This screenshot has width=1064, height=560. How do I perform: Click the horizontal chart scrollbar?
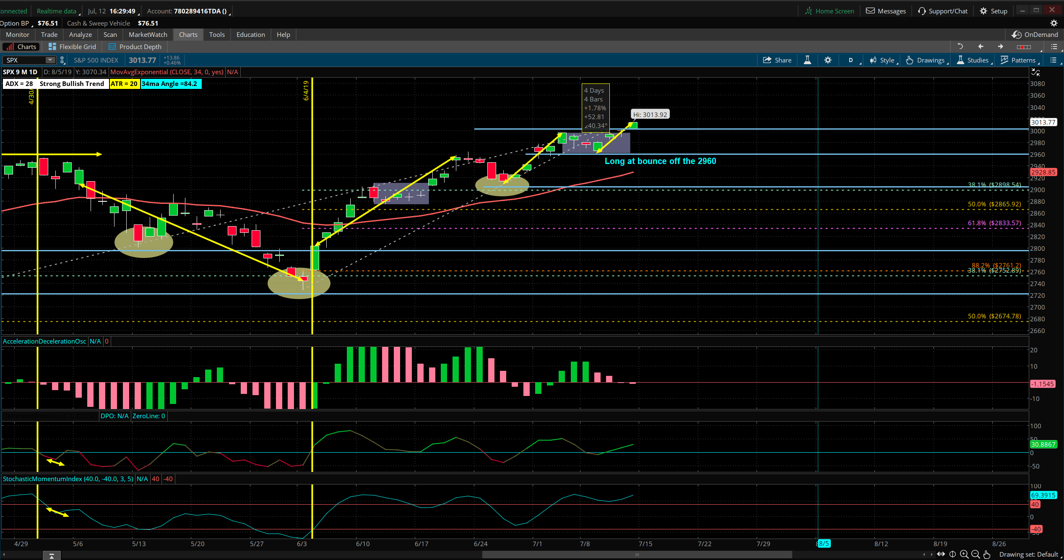pos(637,555)
